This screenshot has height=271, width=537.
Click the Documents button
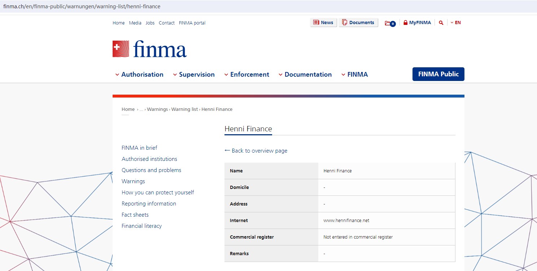(x=358, y=23)
